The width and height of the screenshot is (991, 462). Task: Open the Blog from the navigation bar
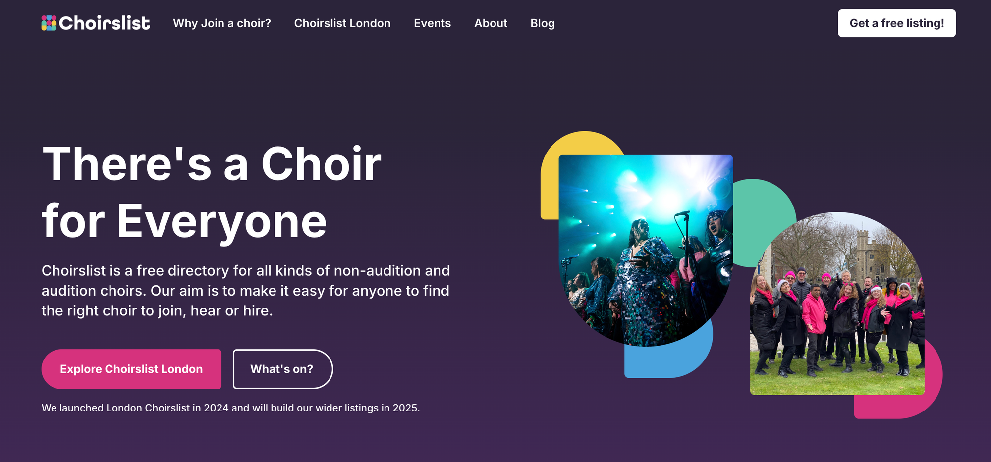tap(543, 23)
